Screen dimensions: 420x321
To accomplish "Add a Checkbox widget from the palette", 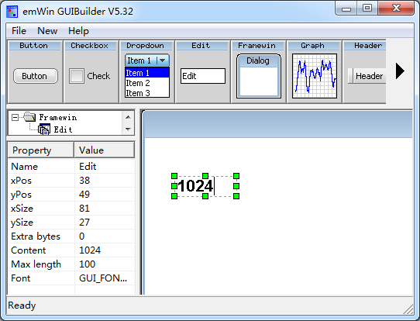I will 91,72.
